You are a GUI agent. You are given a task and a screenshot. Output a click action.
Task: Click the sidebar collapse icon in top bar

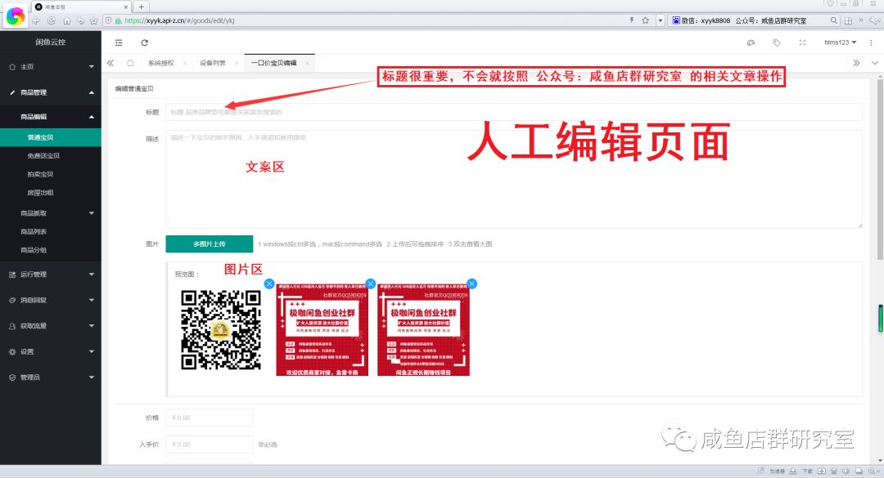(x=119, y=42)
